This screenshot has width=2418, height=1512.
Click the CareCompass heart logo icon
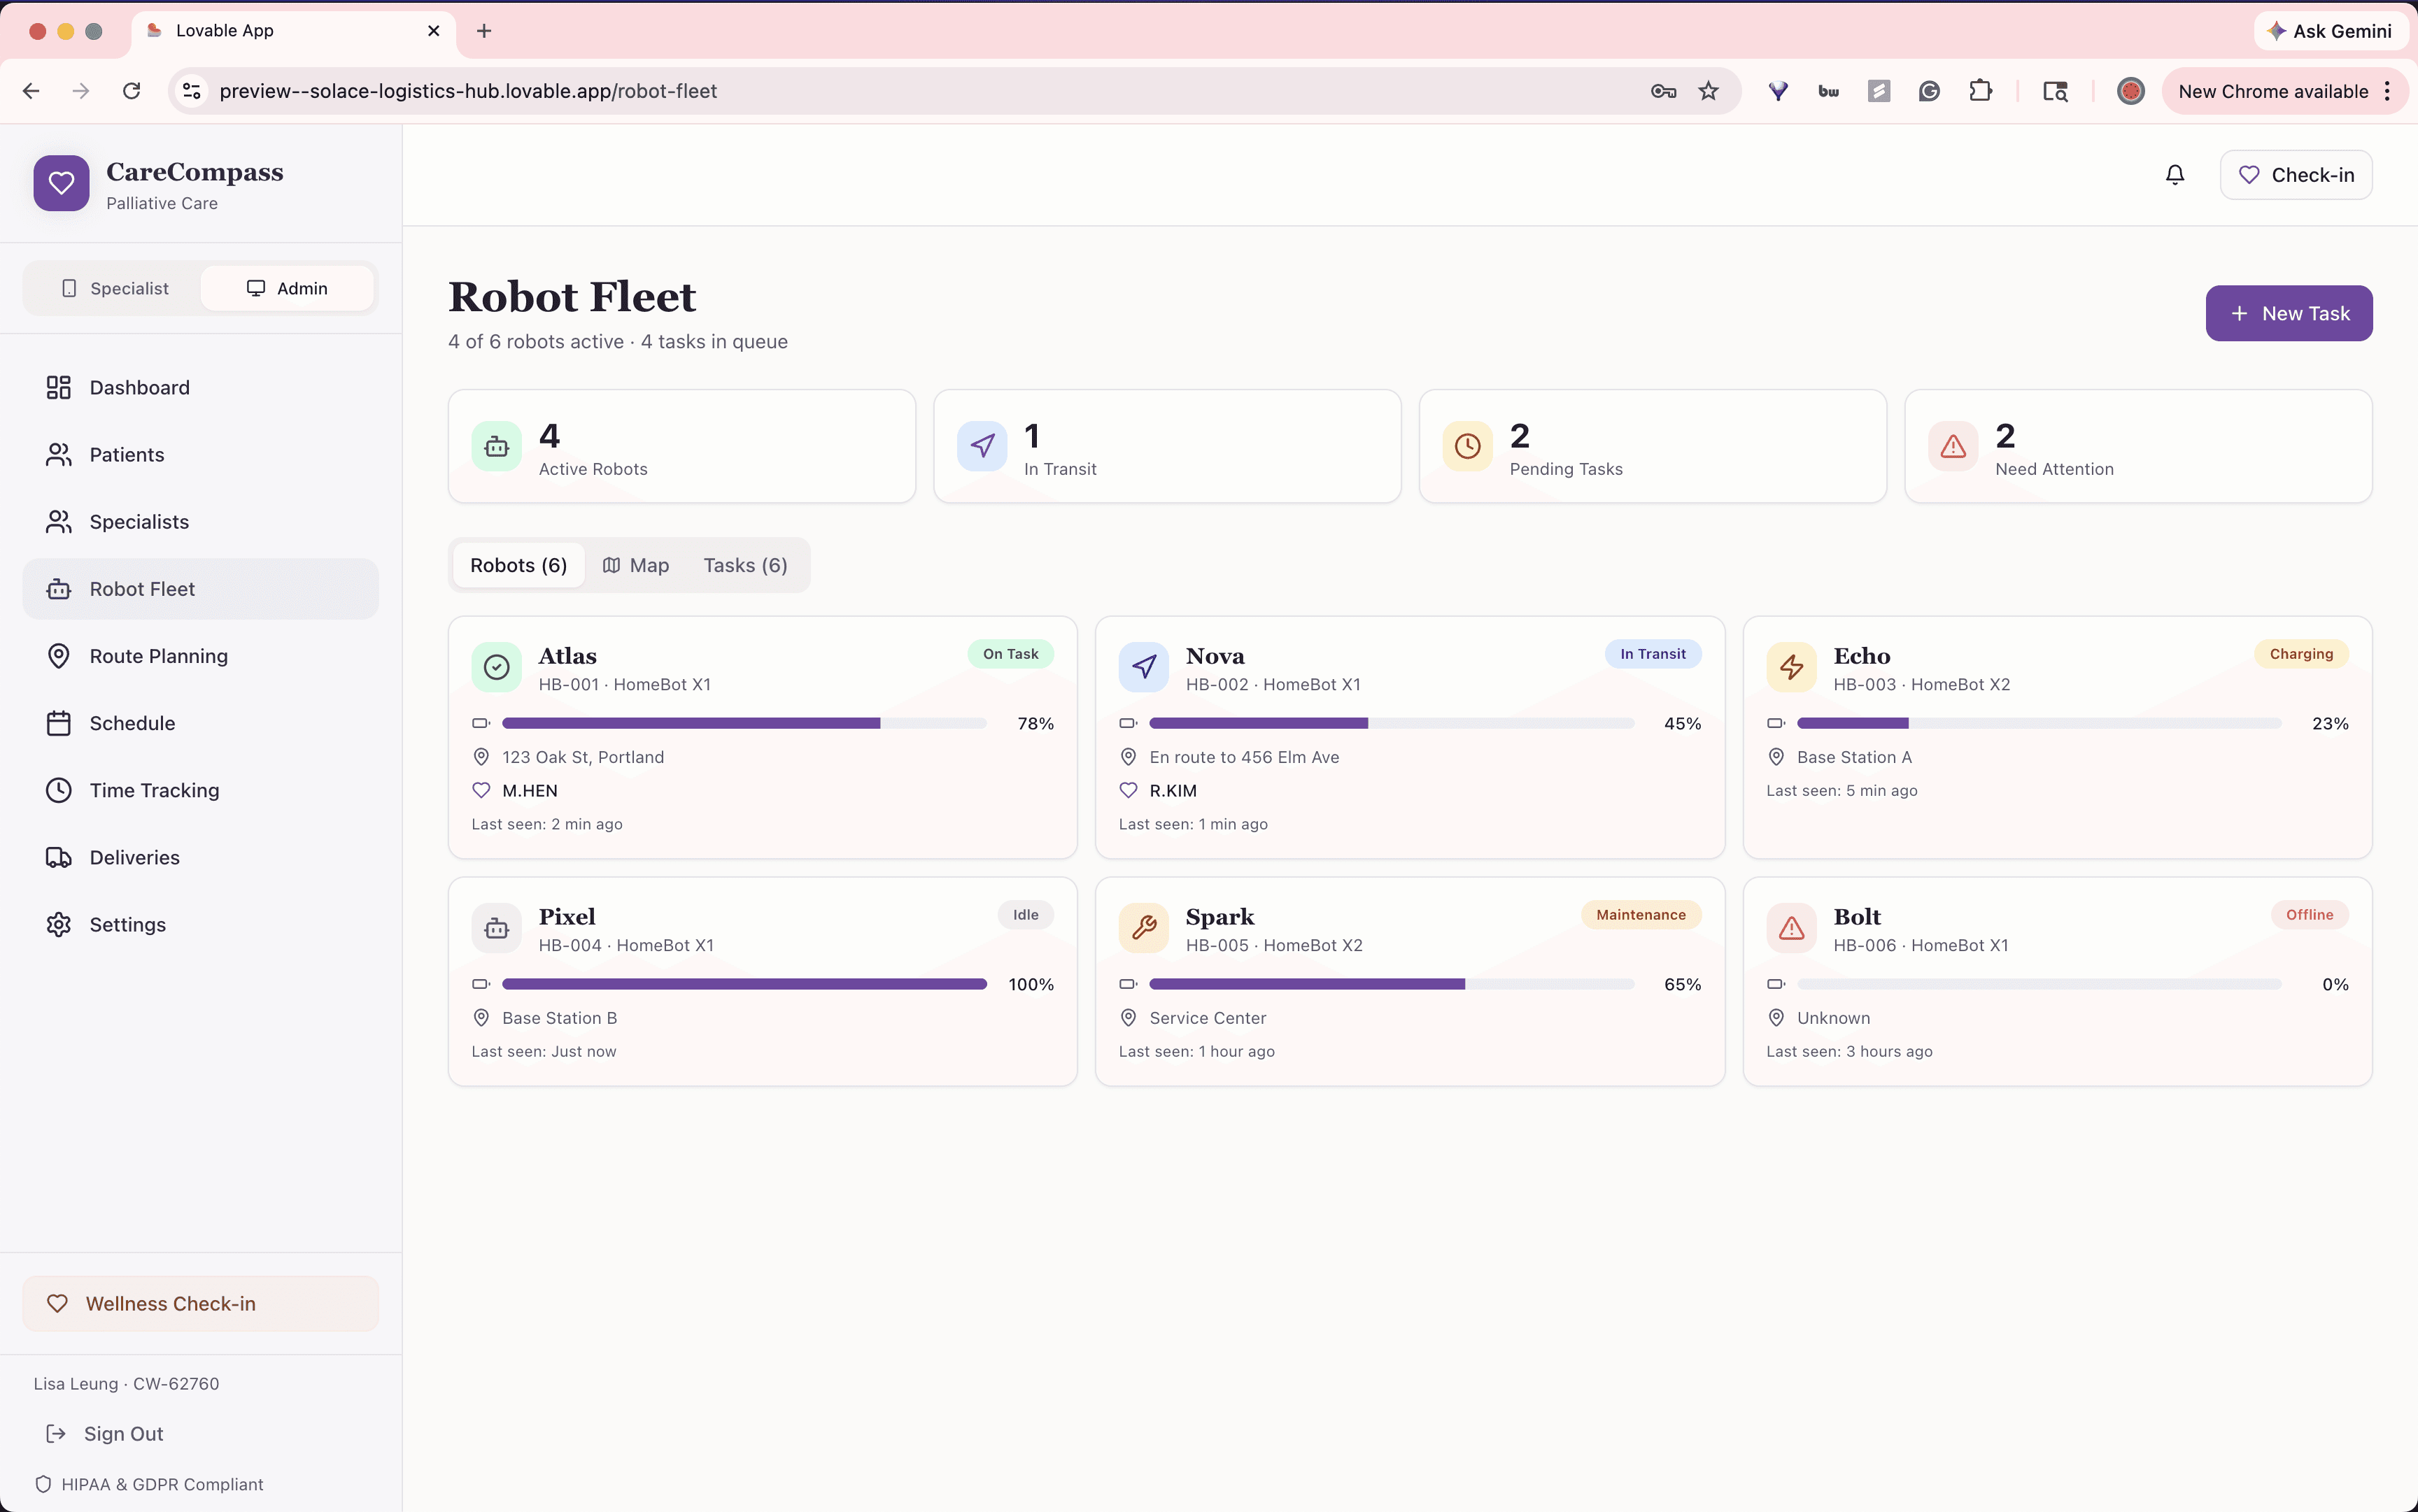61,183
